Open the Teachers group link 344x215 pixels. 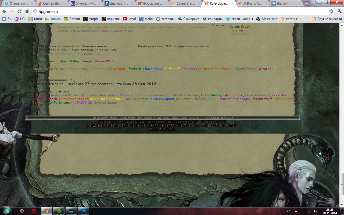[190, 69]
